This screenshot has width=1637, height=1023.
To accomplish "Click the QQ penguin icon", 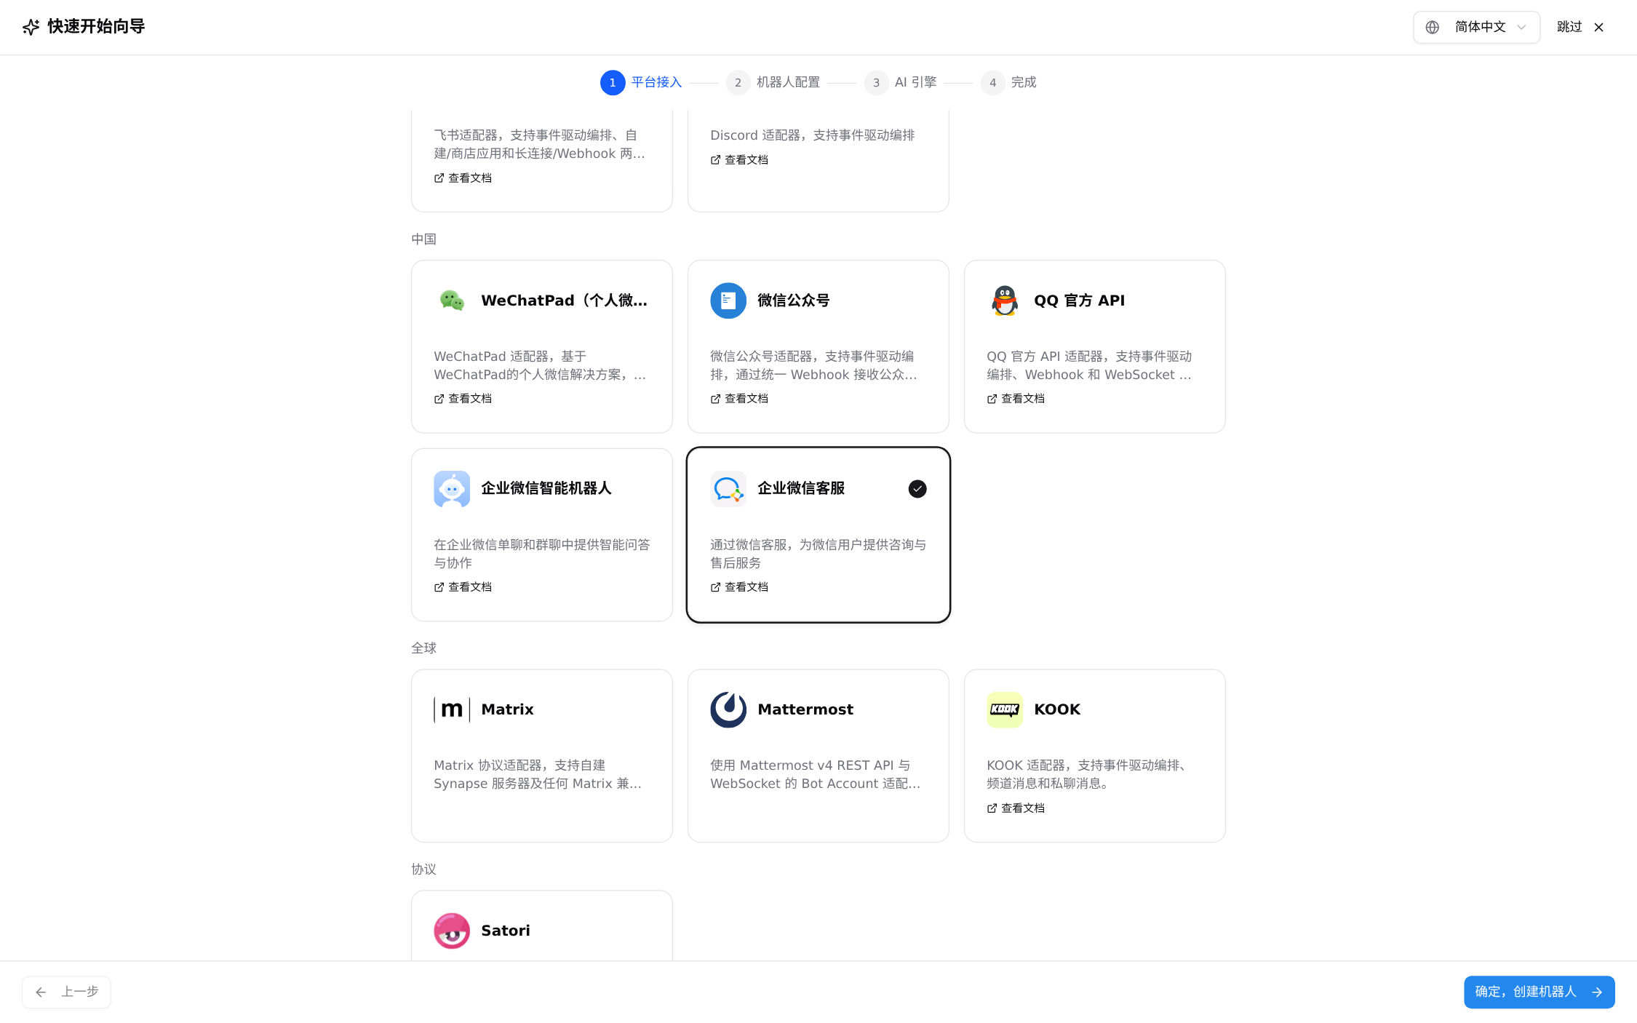I will tap(1005, 300).
